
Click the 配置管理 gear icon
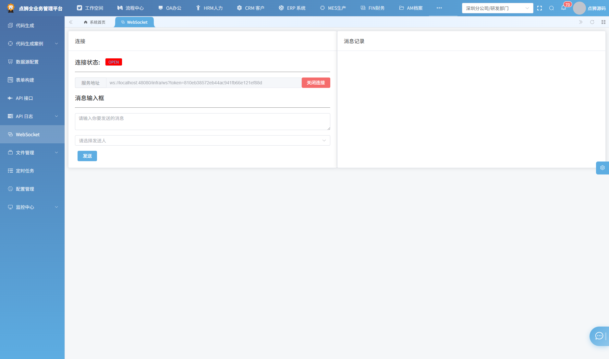click(x=10, y=189)
